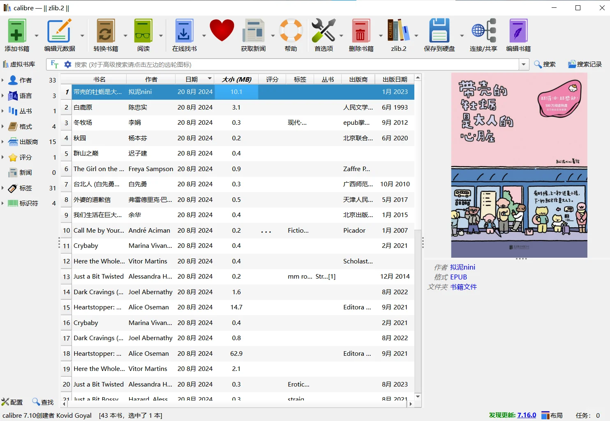Image resolution: width=610 pixels, height=421 pixels.
Task: Open 首选项 (Preferences) tools icon
Action: click(x=323, y=31)
